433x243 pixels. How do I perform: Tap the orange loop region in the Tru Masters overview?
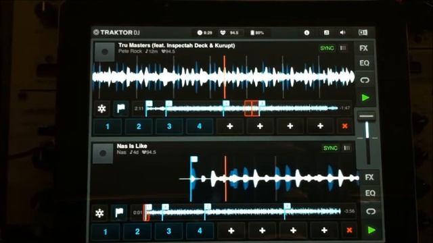coord(252,109)
